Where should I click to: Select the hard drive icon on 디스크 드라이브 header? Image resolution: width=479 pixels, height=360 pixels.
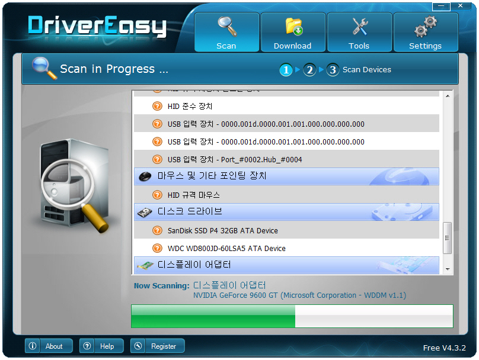145,213
